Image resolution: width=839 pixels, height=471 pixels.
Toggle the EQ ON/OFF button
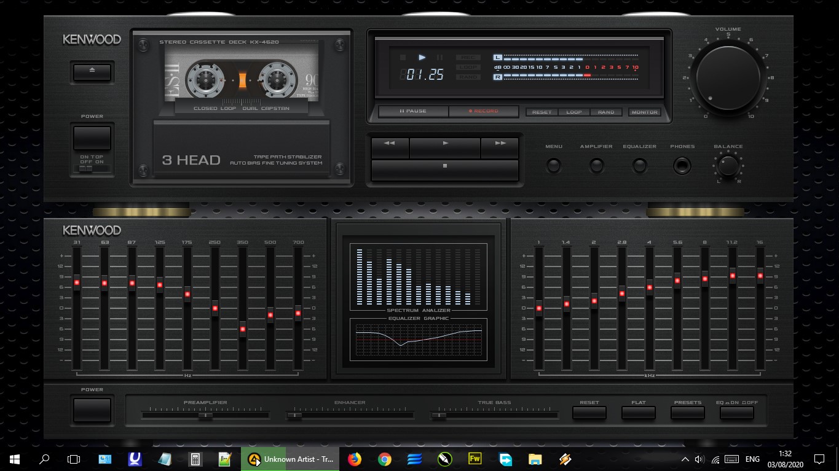pyautogui.click(x=737, y=412)
